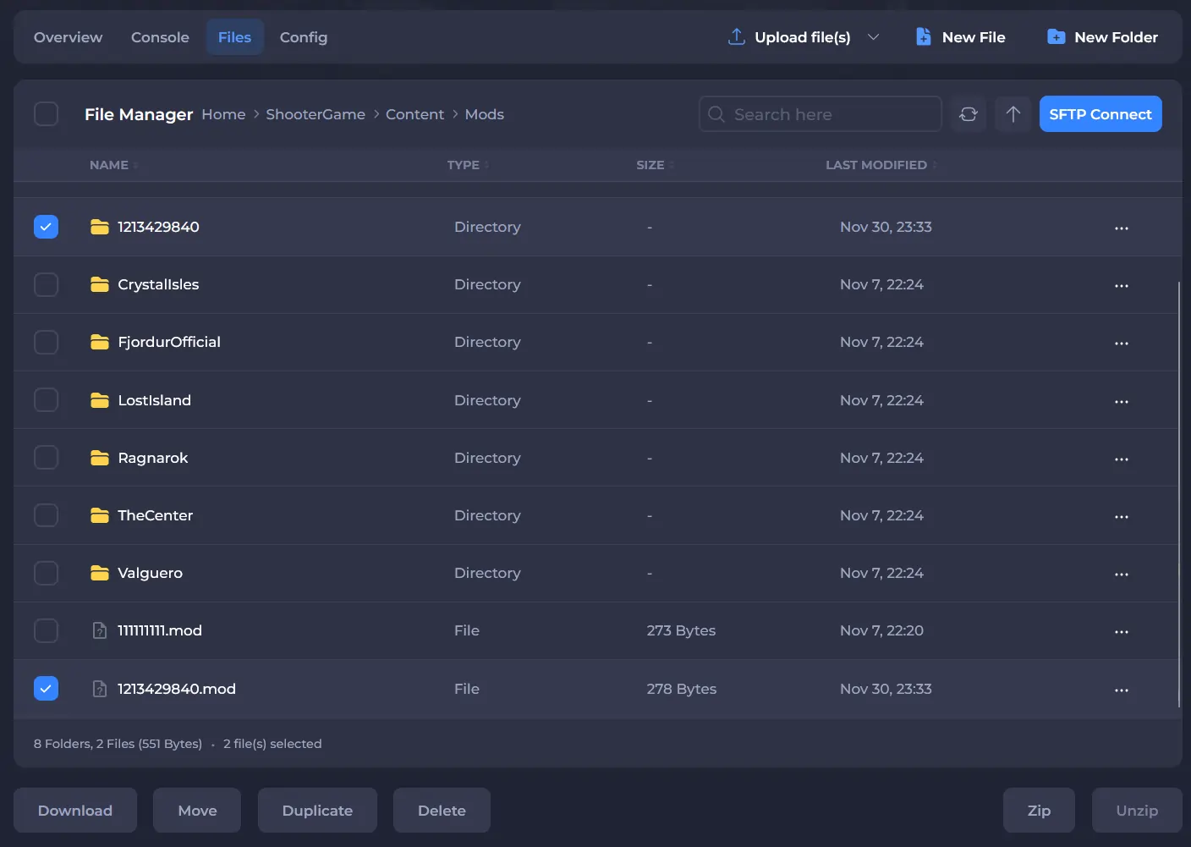Switch to the Console tab
This screenshot has height=847, width=1191.
click(x=160, y=37)
